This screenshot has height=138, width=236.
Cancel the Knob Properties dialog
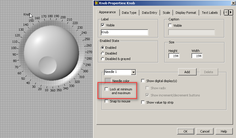[205, 131]
